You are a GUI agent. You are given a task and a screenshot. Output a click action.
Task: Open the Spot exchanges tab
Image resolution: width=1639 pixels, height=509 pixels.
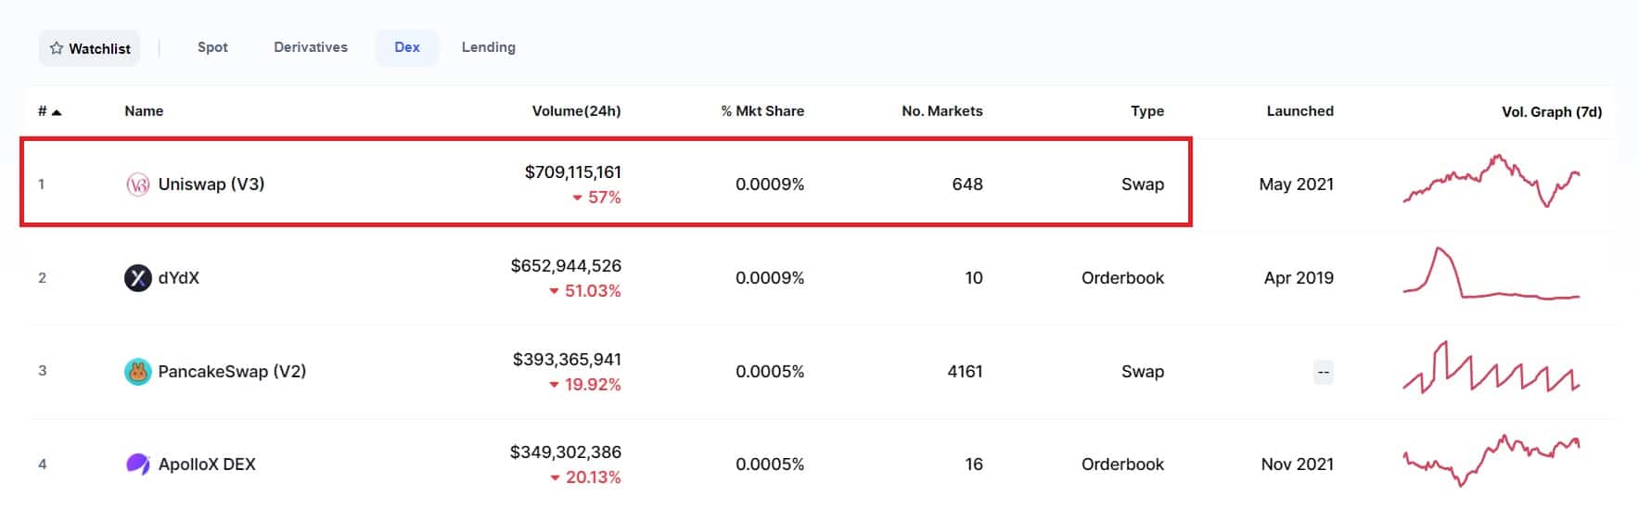pos(212,47)
